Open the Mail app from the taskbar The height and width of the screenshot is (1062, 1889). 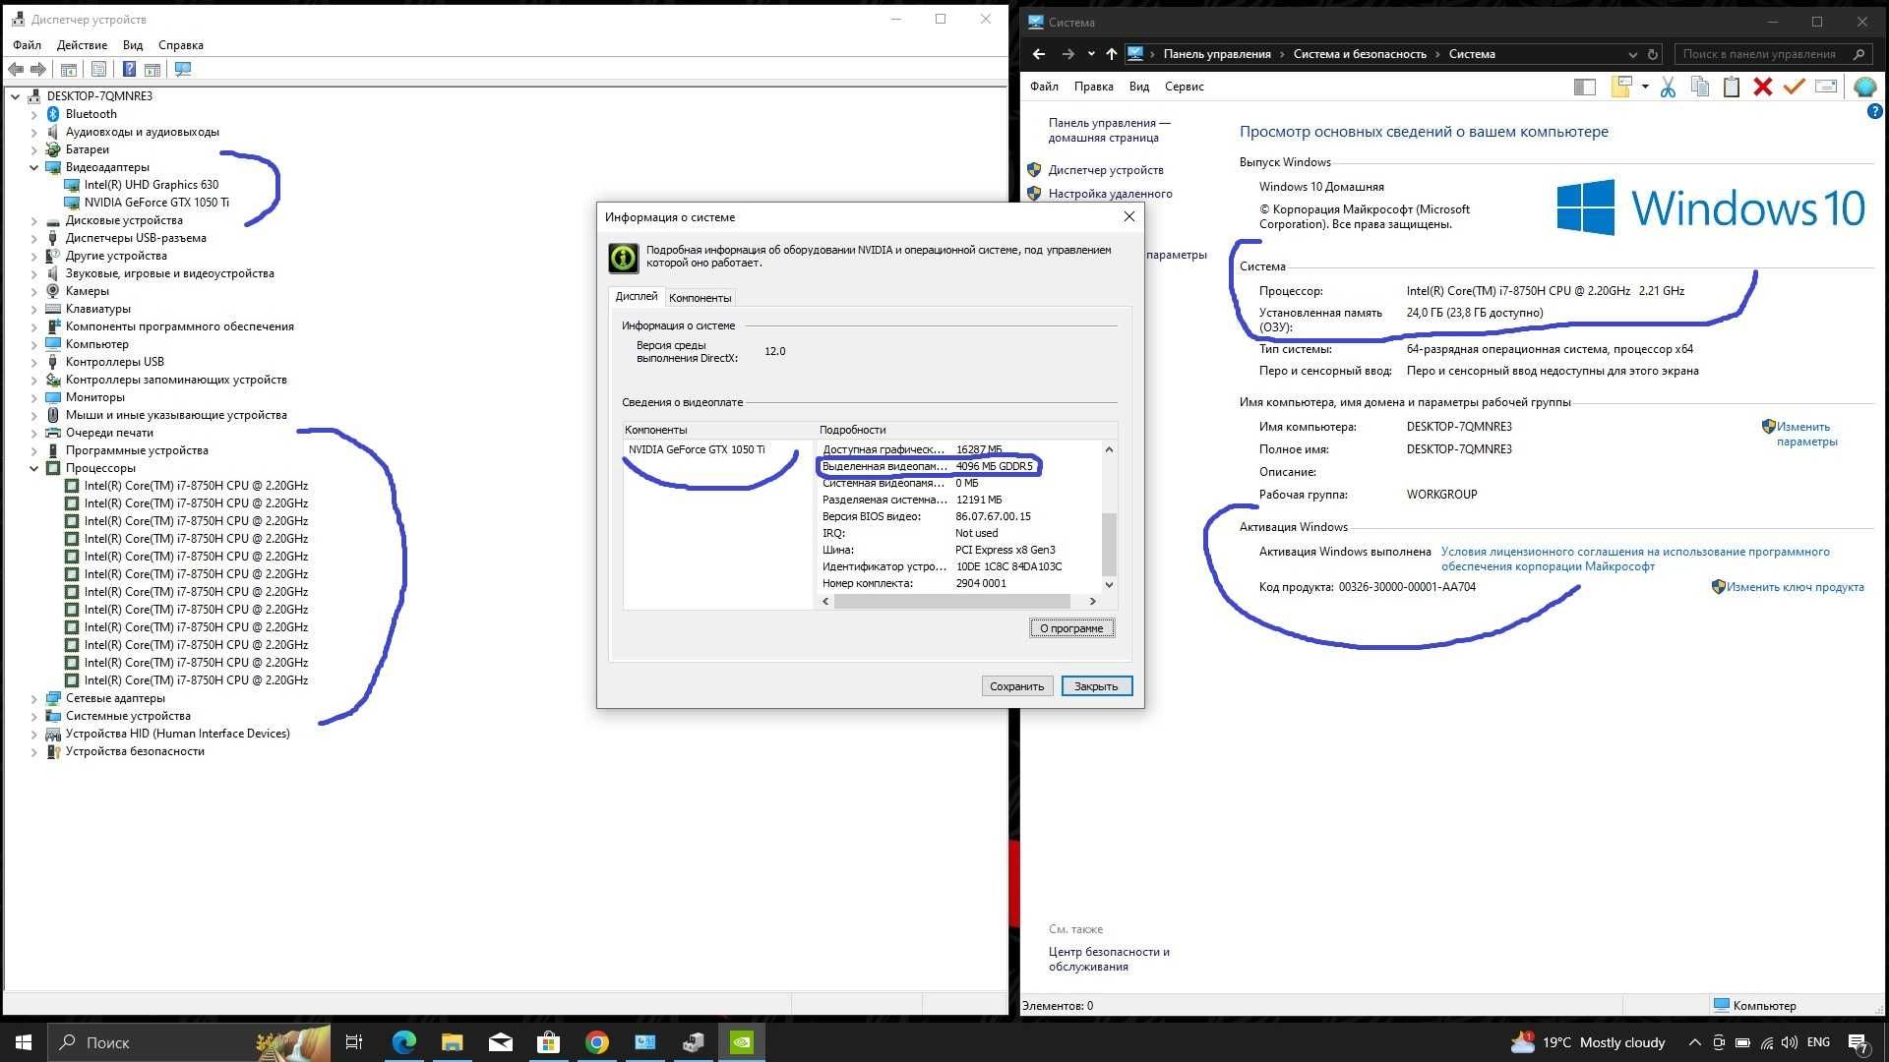500,1042
